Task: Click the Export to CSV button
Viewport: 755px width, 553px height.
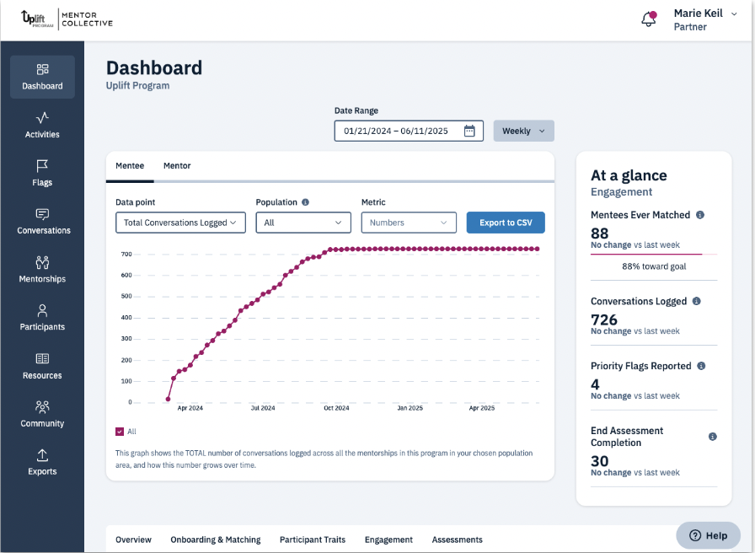Action: 506,223
